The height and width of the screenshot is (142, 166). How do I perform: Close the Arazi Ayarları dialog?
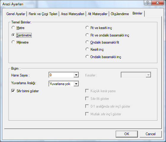[x=157, y=3]
